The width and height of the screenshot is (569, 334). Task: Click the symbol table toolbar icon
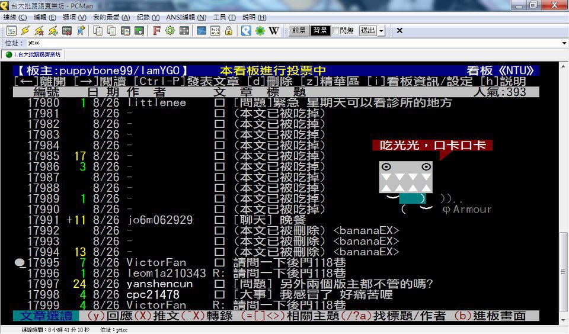click(215, 31)
